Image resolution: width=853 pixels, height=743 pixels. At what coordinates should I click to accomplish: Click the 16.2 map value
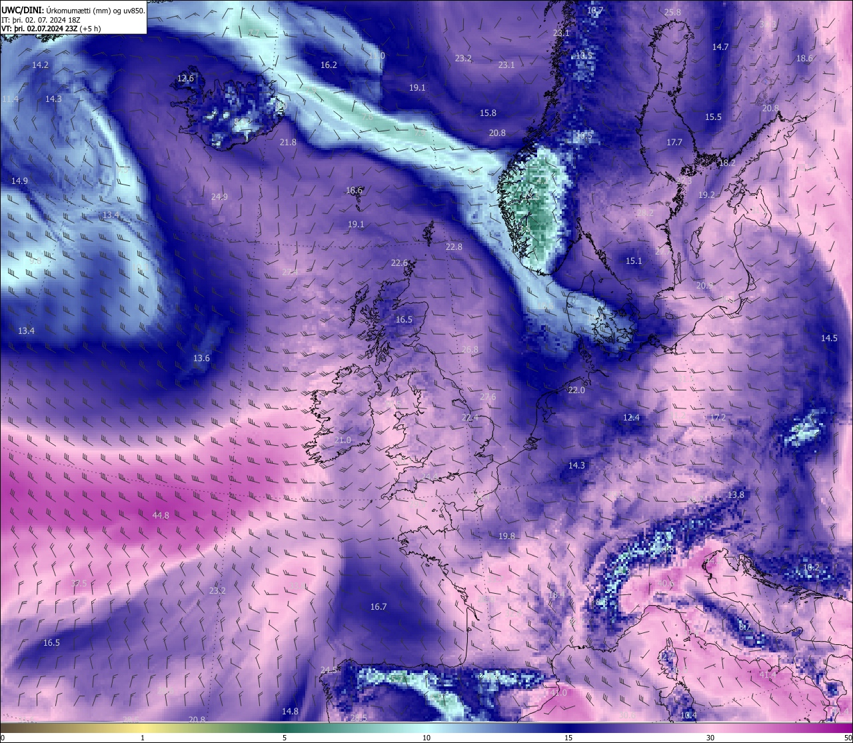click(329, 65)
